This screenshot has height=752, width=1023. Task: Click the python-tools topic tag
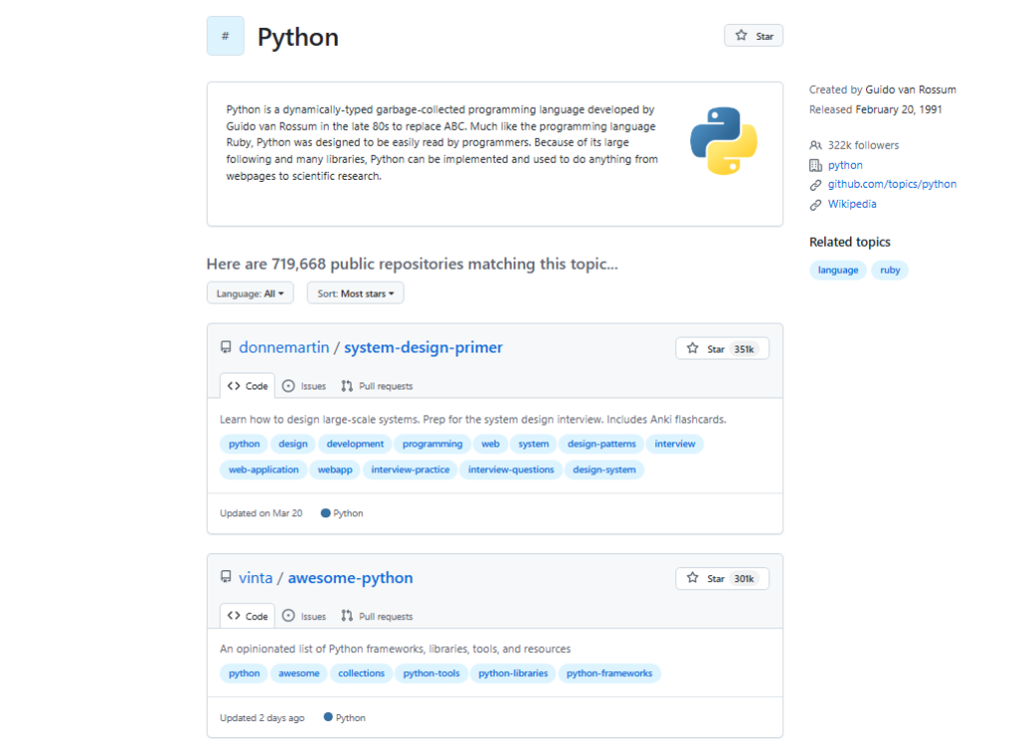[432, 674]
